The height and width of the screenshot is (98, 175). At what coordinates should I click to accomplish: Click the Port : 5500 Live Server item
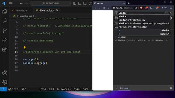(81, 89)
